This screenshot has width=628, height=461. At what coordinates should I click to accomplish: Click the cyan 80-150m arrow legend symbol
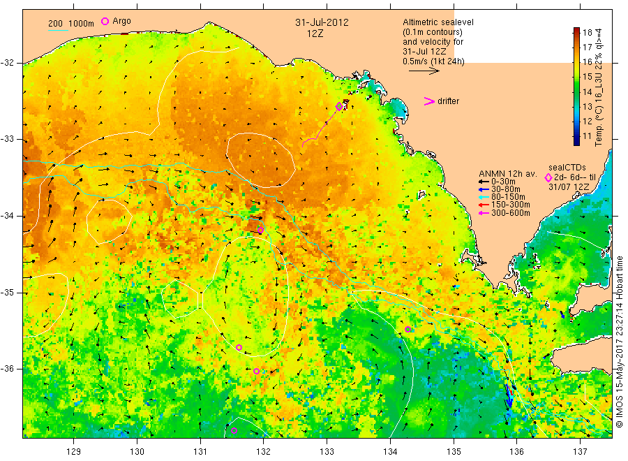[x=484, y=197]
